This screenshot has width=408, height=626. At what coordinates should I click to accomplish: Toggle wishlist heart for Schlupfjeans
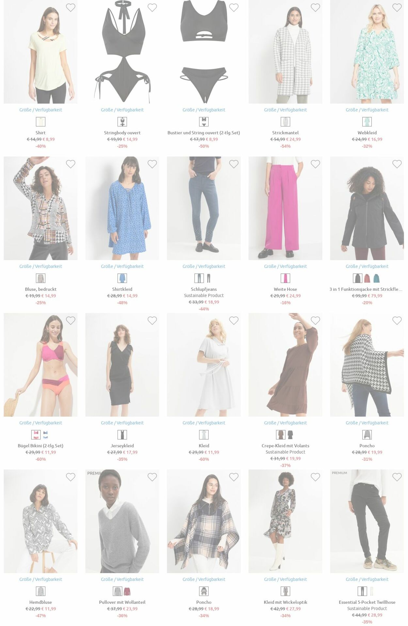coord(234,164)
